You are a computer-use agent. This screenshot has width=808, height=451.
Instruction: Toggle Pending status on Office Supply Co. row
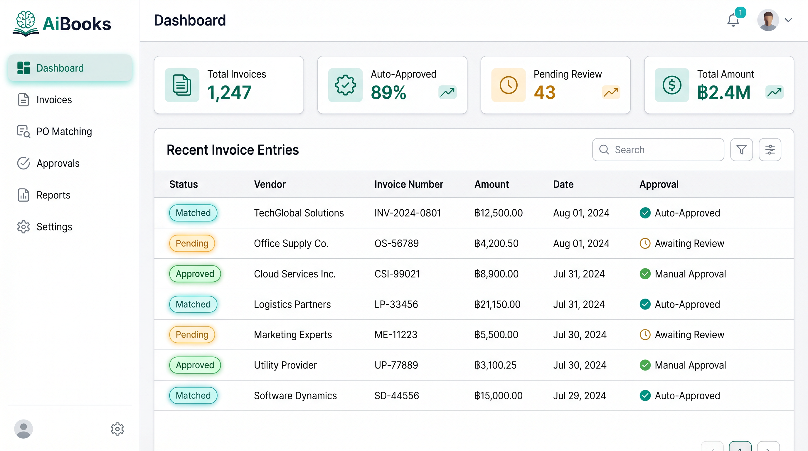(x=192, y=243)
